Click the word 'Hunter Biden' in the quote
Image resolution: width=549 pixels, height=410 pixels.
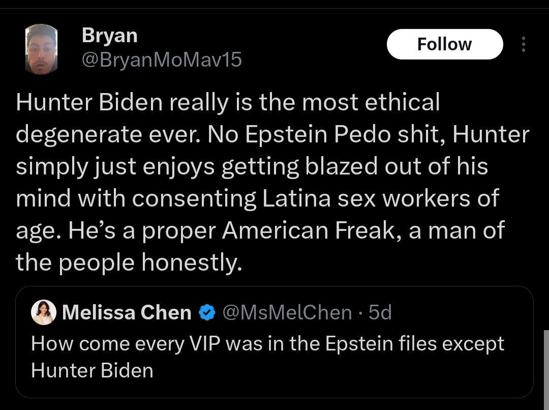[x=91, y=370]
